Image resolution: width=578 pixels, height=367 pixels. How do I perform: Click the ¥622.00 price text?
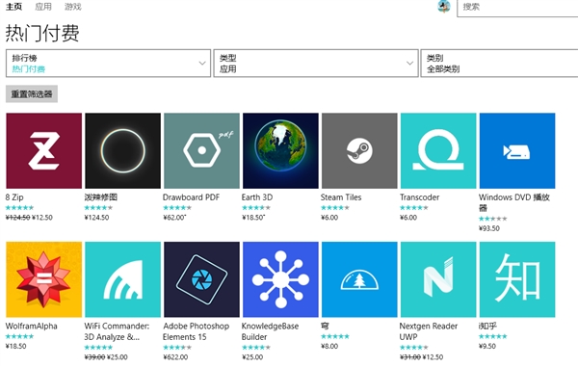(175, 357)
